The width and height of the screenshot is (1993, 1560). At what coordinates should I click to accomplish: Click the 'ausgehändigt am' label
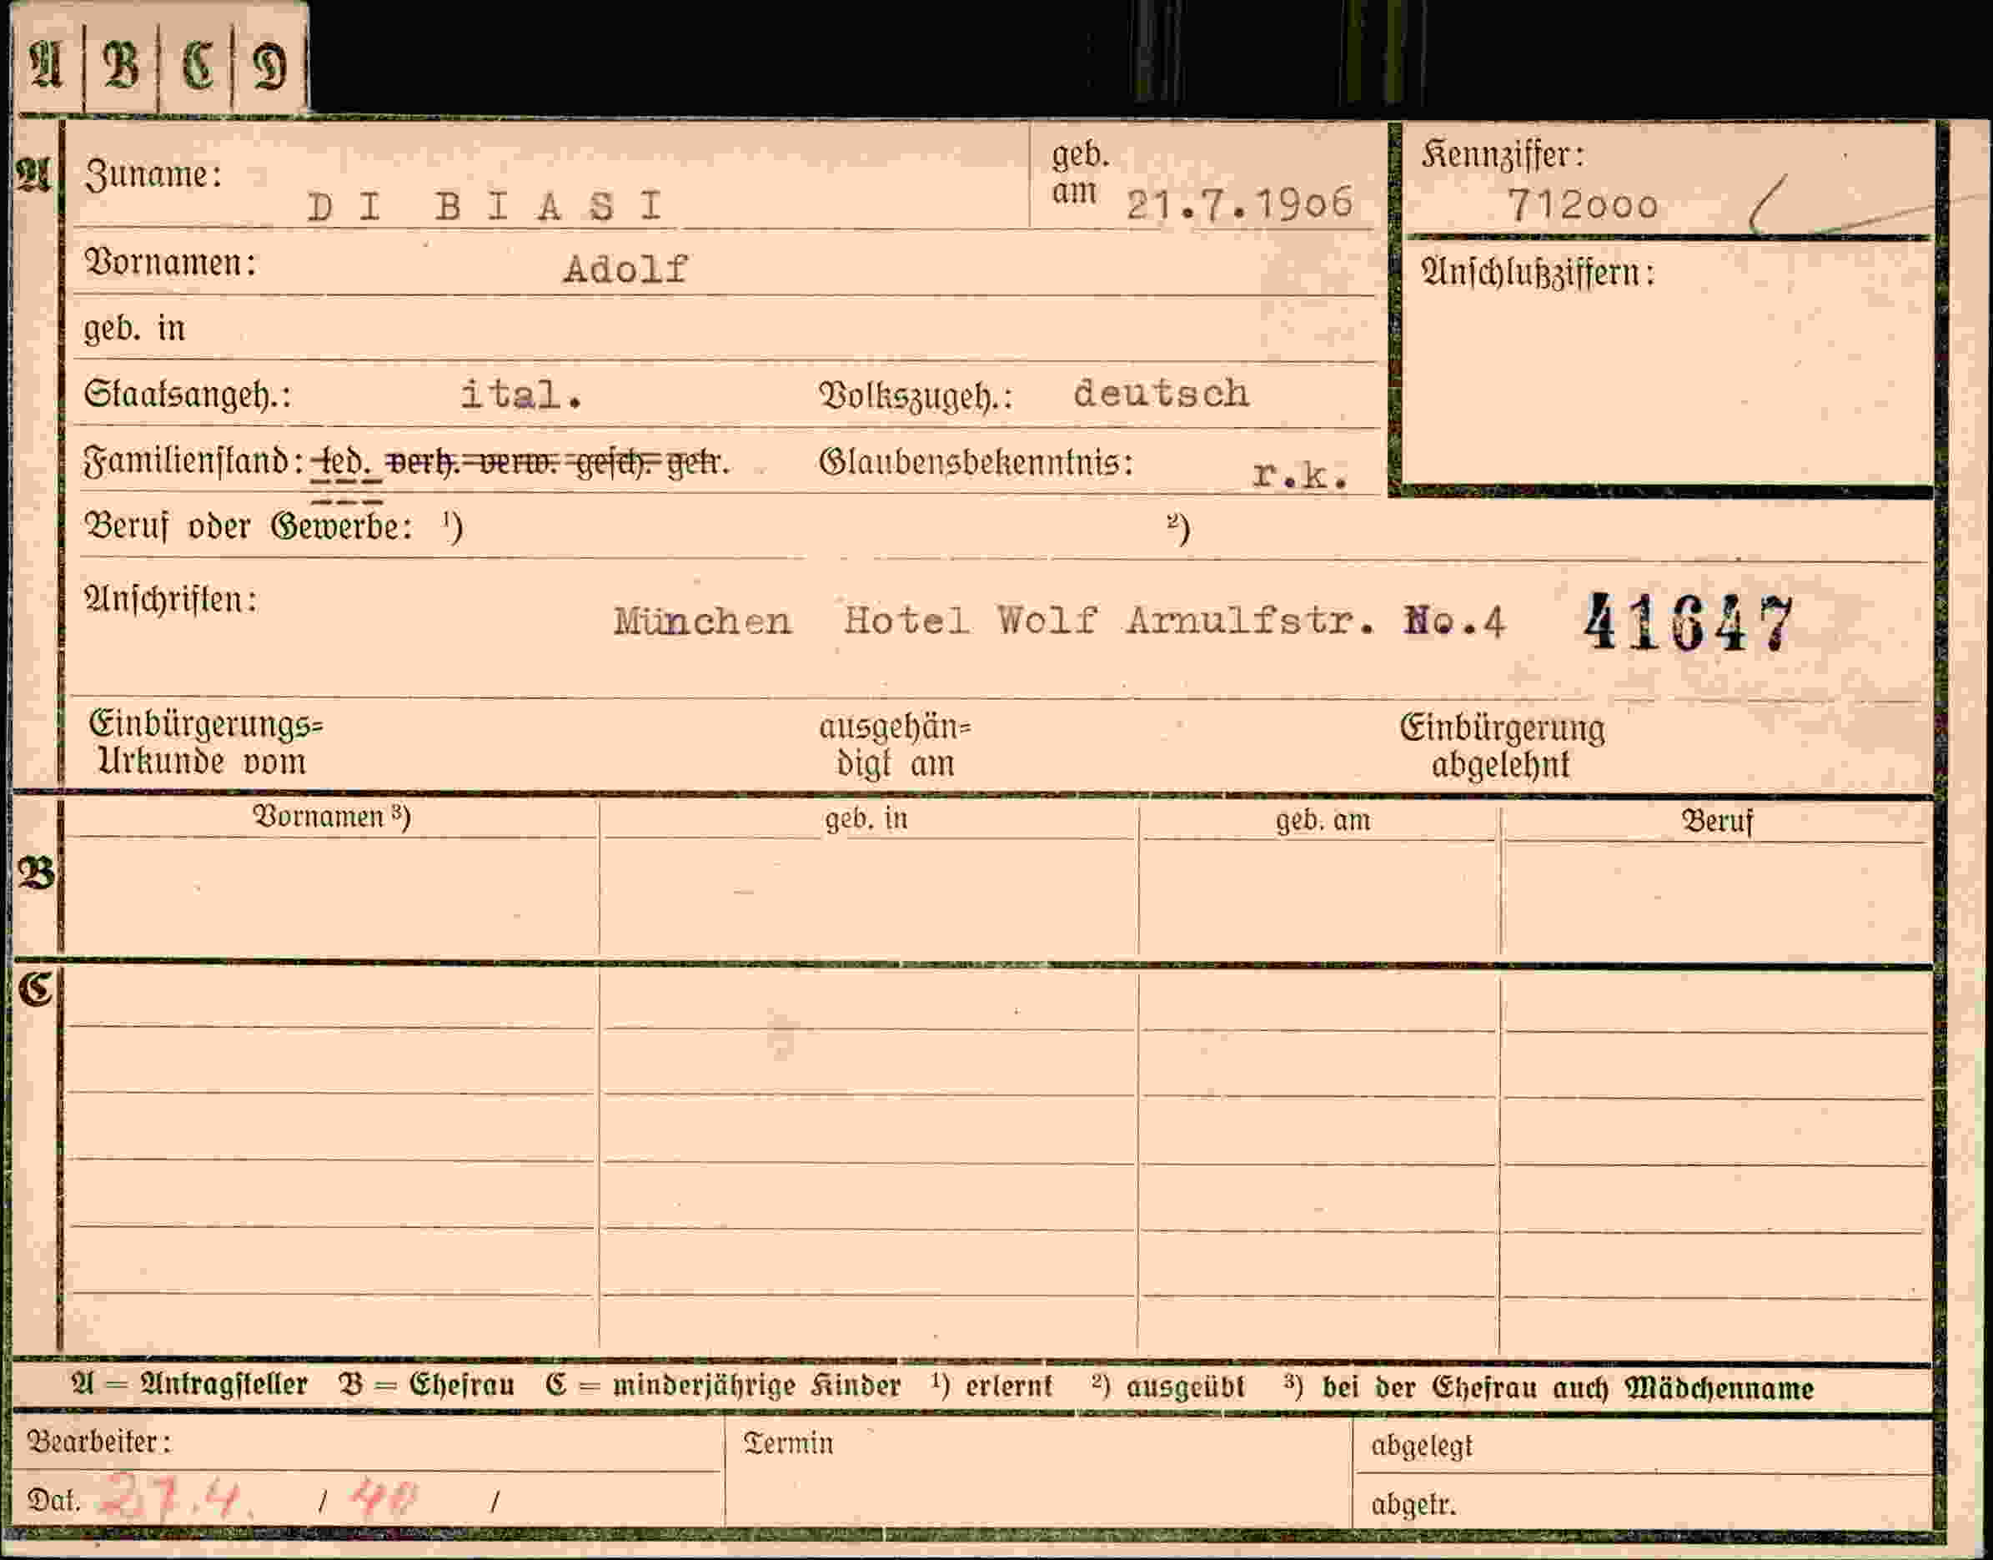click(895, 745)
